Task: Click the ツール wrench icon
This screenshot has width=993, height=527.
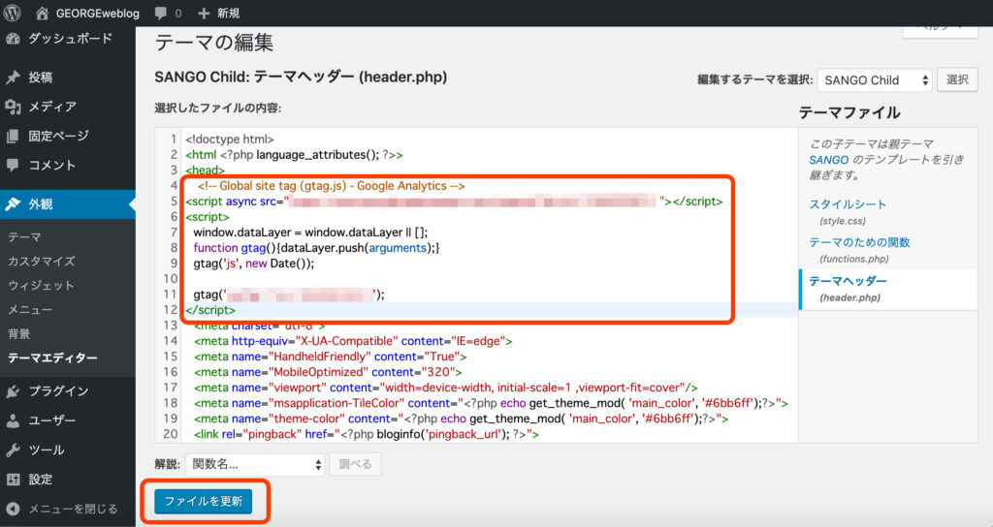Action: point(13,450)
